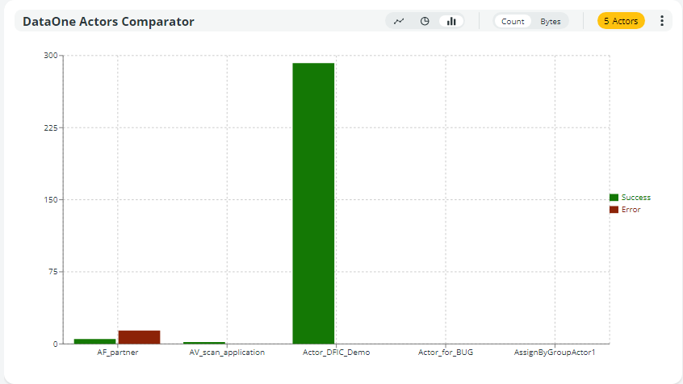Select the AF_partner axis label
The image size is (683, 384).
click(117, 353)
